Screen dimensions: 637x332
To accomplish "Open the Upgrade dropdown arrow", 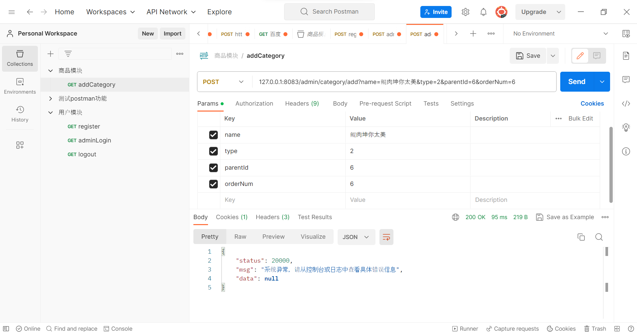I will coord(559,12).
